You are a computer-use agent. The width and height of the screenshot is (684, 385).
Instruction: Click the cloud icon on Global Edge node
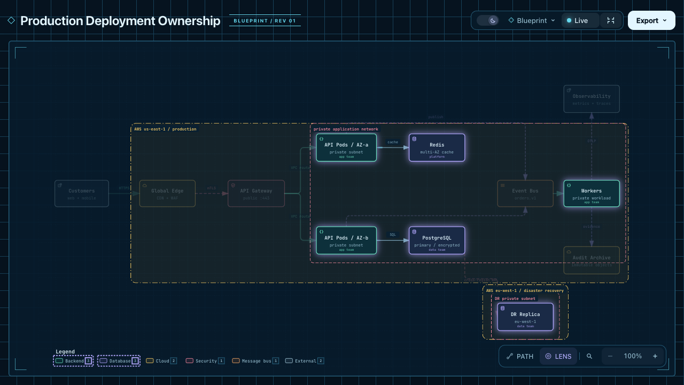point(144,185)
